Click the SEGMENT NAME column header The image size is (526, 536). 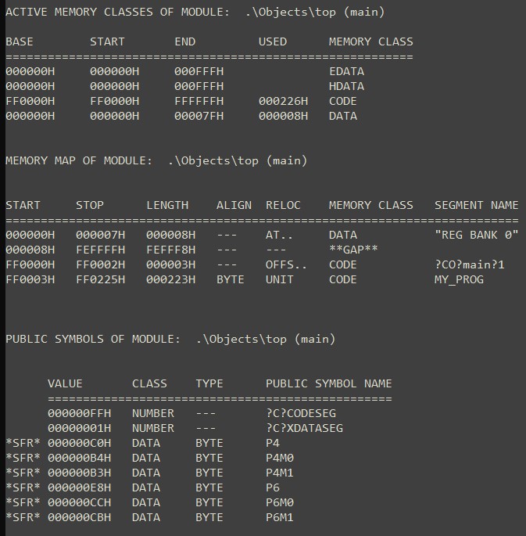(x=477, y=205)
